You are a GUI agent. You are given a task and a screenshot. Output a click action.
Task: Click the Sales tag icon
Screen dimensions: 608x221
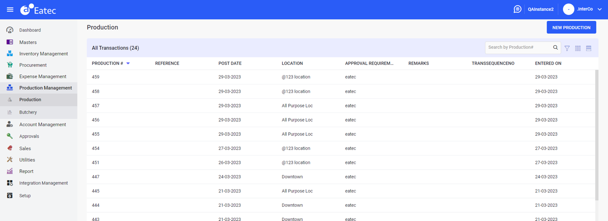(x=10, y=148)
